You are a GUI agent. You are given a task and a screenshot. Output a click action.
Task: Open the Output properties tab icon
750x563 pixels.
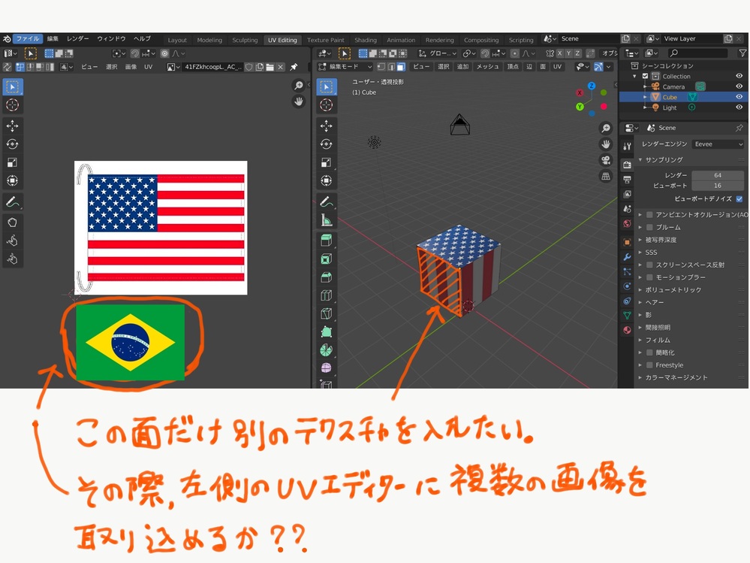(627, 180)
